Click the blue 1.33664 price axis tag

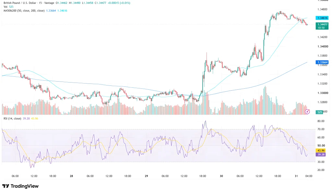[x=322, y=62]
